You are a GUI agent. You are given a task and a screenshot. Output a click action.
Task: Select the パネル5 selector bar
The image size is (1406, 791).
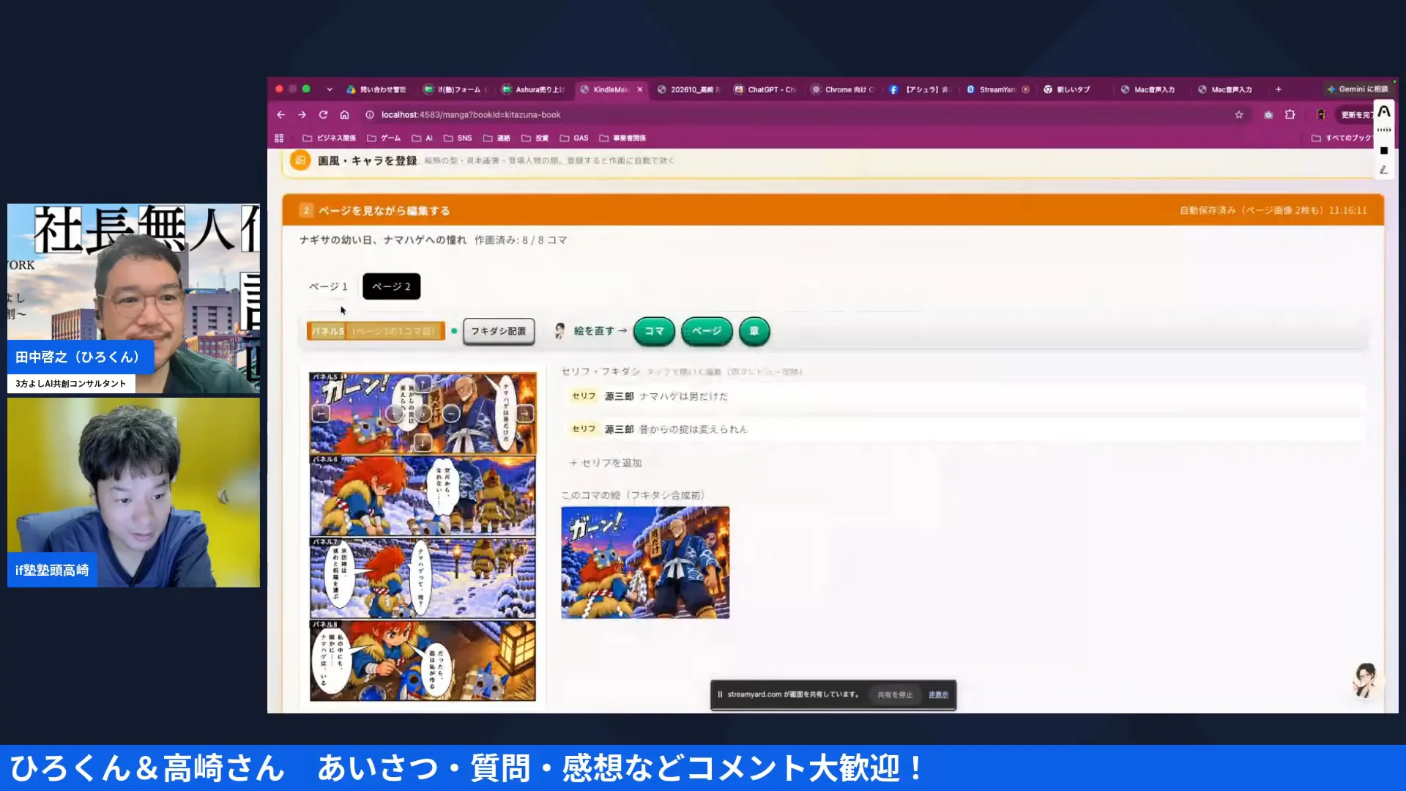click(376, 331)
